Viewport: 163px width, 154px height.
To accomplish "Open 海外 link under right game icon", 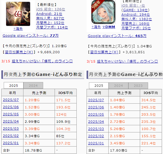I will pos(96,27).
